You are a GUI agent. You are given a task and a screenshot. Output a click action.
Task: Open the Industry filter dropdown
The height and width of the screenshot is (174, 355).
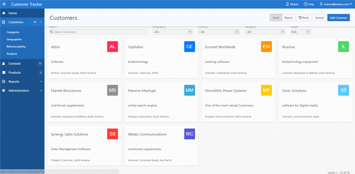(x=219, y=32)
